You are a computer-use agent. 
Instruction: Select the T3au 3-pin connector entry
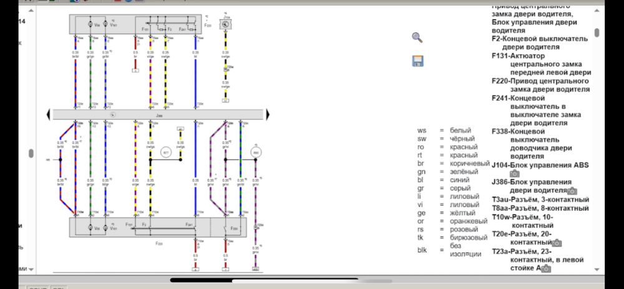click(540, 200)
